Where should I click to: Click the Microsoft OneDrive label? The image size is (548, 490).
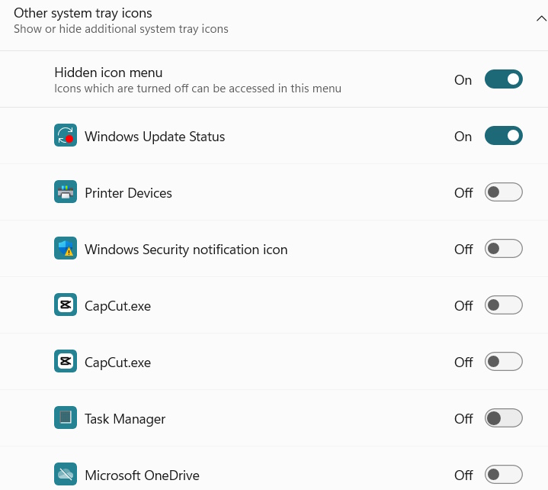(x=143, y=475)
